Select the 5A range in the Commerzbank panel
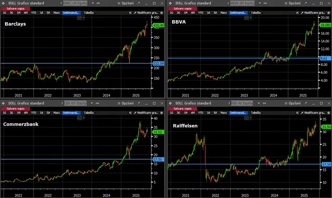This screenshot has width=332, height=198. click(48, 113)
